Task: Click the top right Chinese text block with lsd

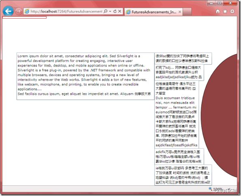Action: pyautogui.click(x=183, y=58)
